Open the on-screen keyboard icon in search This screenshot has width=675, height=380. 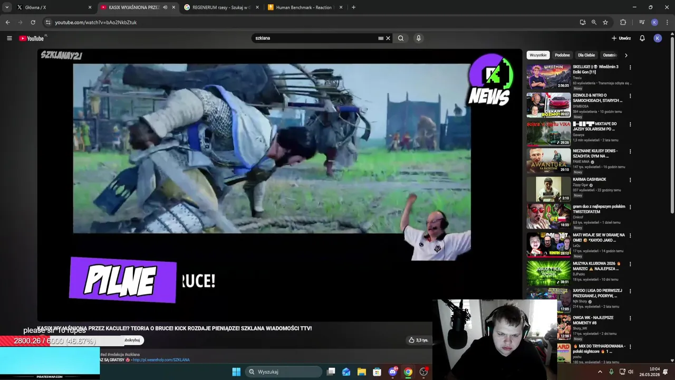pos(381,38)
